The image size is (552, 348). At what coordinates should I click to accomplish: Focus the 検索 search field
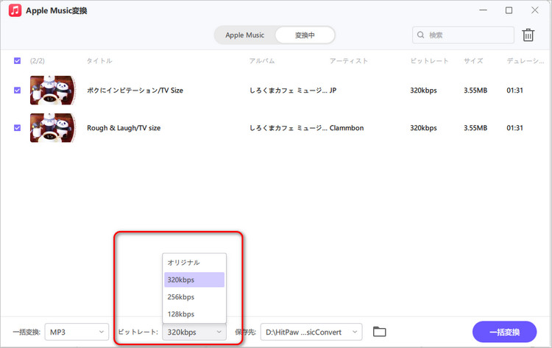(463, 35)
